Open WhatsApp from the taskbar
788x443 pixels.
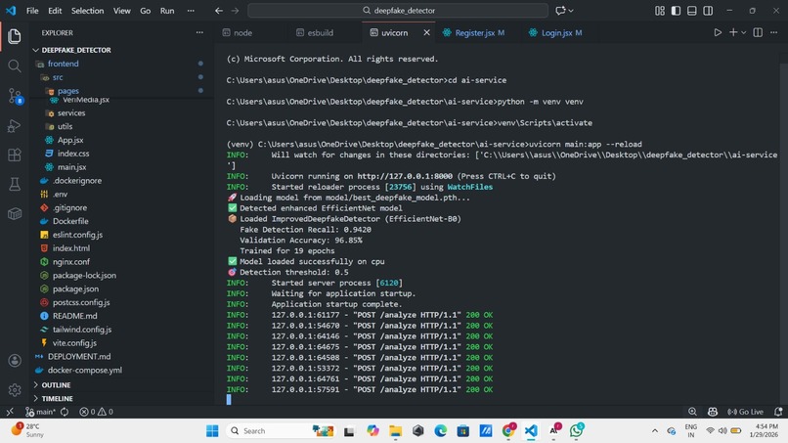pyautogui.click(x=577, y=430)
